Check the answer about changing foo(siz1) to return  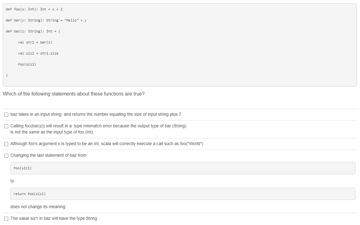(6, 155)
